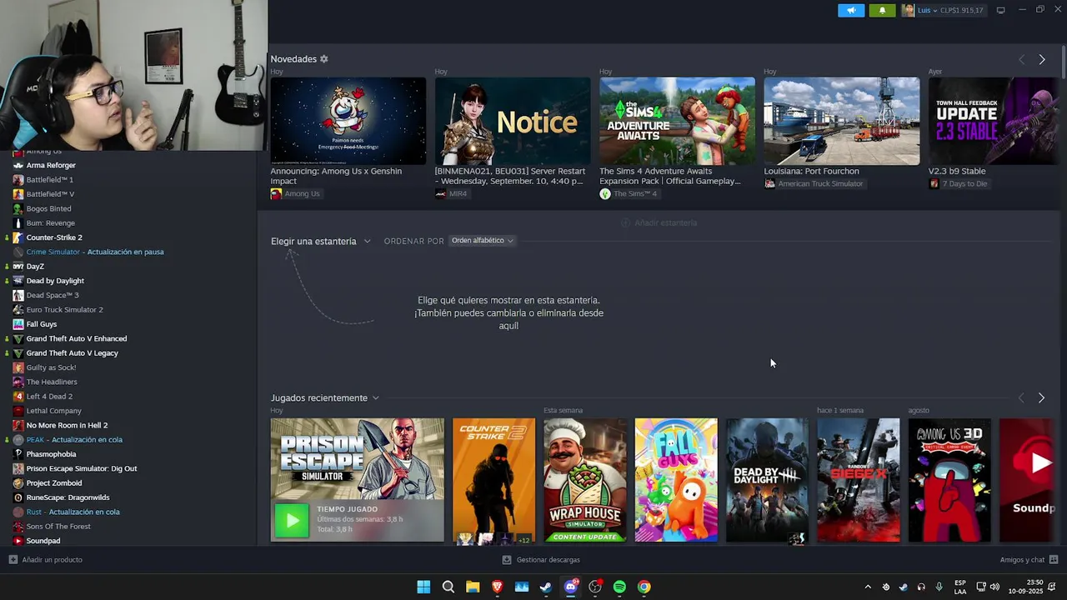The image size is (1067, 600).
Task: Open Orden alfabético sort dropdown
Action: point(482,241)
